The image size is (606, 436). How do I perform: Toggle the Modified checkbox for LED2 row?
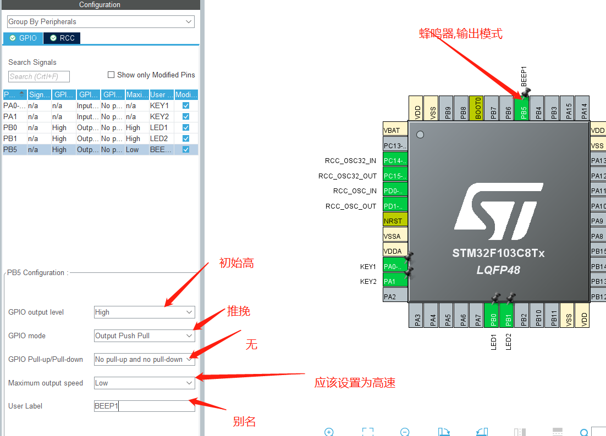point(186,138)
